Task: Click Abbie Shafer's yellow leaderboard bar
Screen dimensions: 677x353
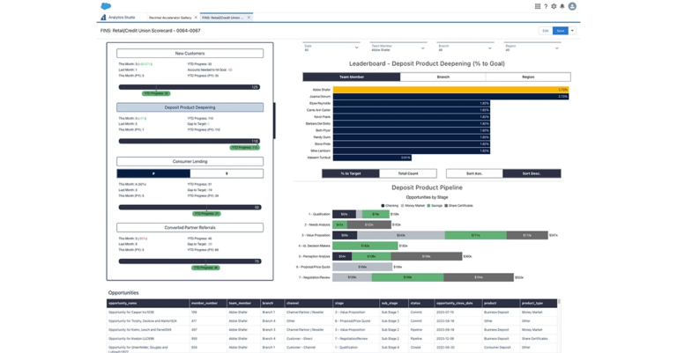Action: pyautogui.click(x=450, y=90)
